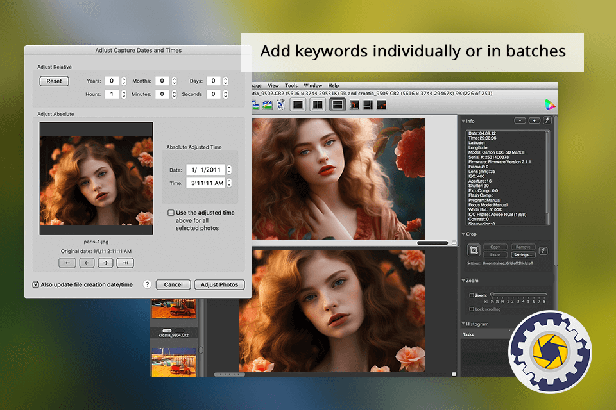Collapse the Zoom panel triangle
The image size is (616, 410).
(463, 280)
